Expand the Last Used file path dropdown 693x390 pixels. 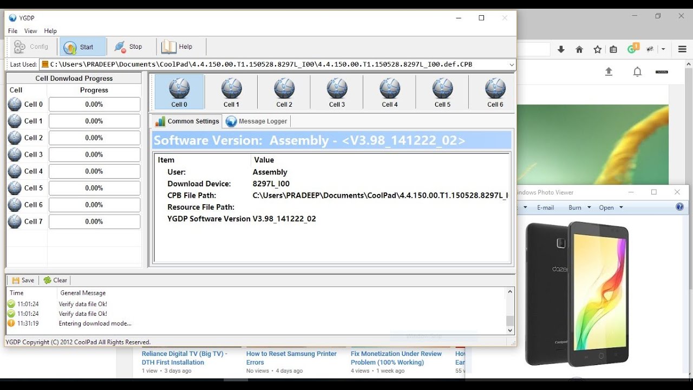pos(512,64)
